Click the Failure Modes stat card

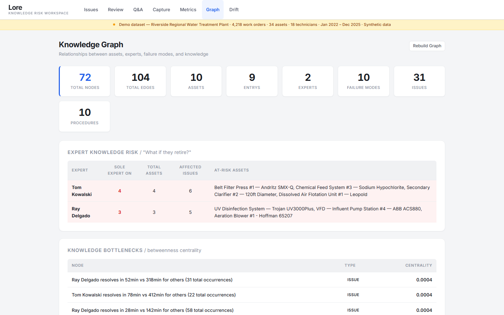(363, 81)
